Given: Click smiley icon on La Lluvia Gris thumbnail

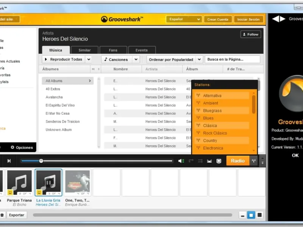Looking at the screenshot, I should [39, 192].
